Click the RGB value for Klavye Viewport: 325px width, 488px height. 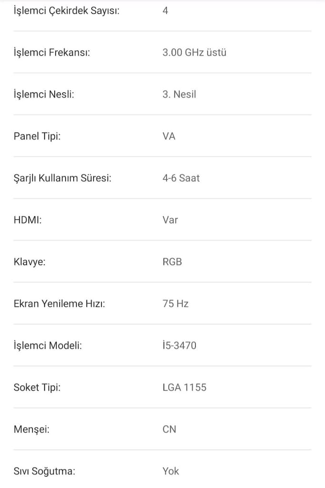pos(172,262)
